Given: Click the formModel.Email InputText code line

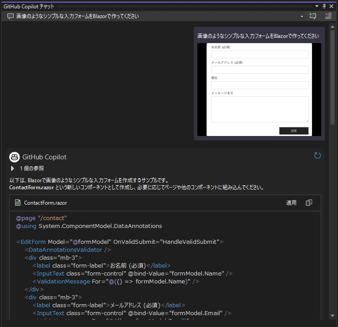Looking at the screenshot, I should [x=132, y=313].
